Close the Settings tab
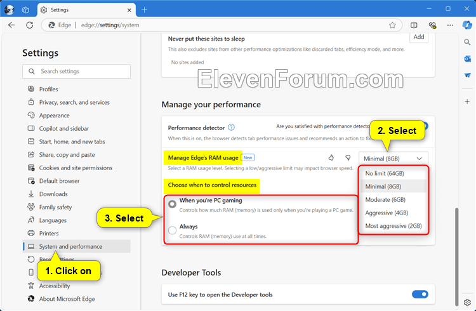Viewport: 476px width, 311px height. (129, 10)
